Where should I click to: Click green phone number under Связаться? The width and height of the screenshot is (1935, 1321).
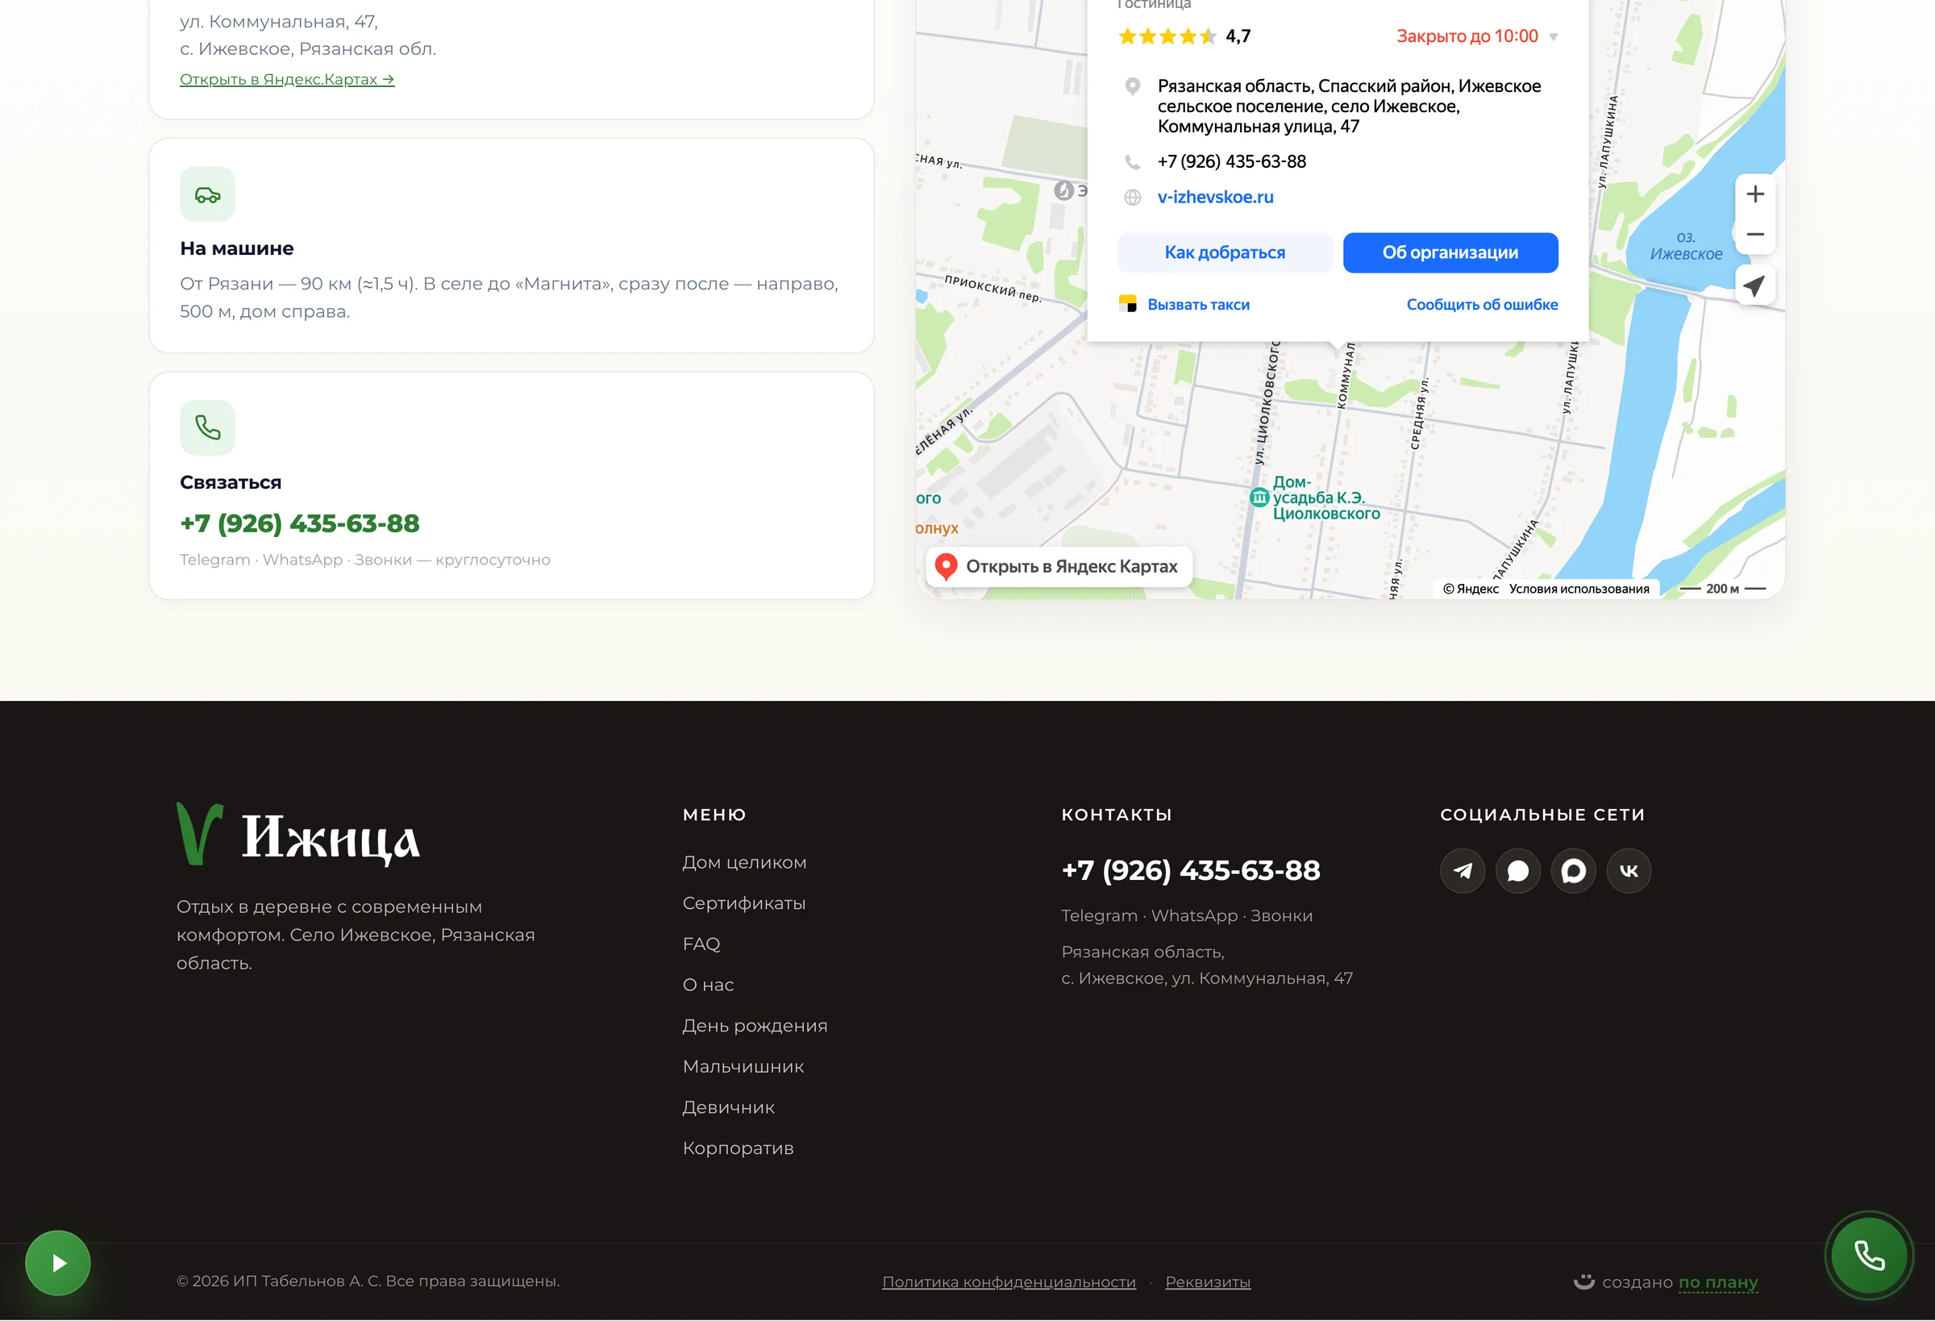coord(300,523)
